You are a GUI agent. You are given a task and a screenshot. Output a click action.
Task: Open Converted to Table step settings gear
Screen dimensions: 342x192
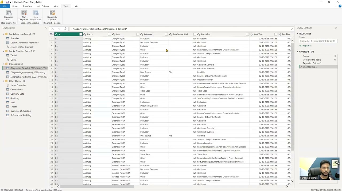tap(335, 59)
